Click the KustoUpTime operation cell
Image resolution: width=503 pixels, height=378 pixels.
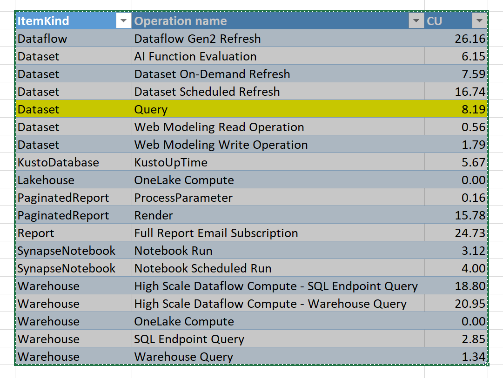coord(171,162)
